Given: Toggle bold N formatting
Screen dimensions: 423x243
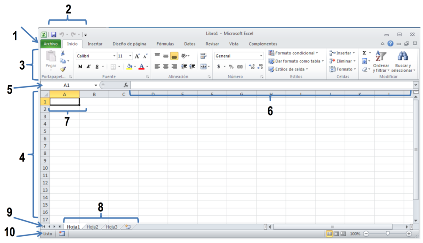Looking at the screenshot, I should pos(80,67).
